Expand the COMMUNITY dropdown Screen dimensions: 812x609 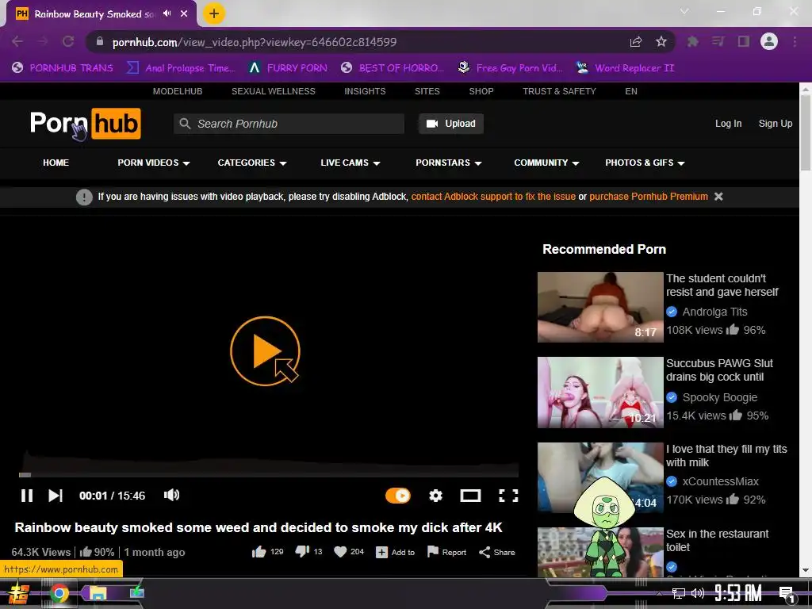point(546,163)
